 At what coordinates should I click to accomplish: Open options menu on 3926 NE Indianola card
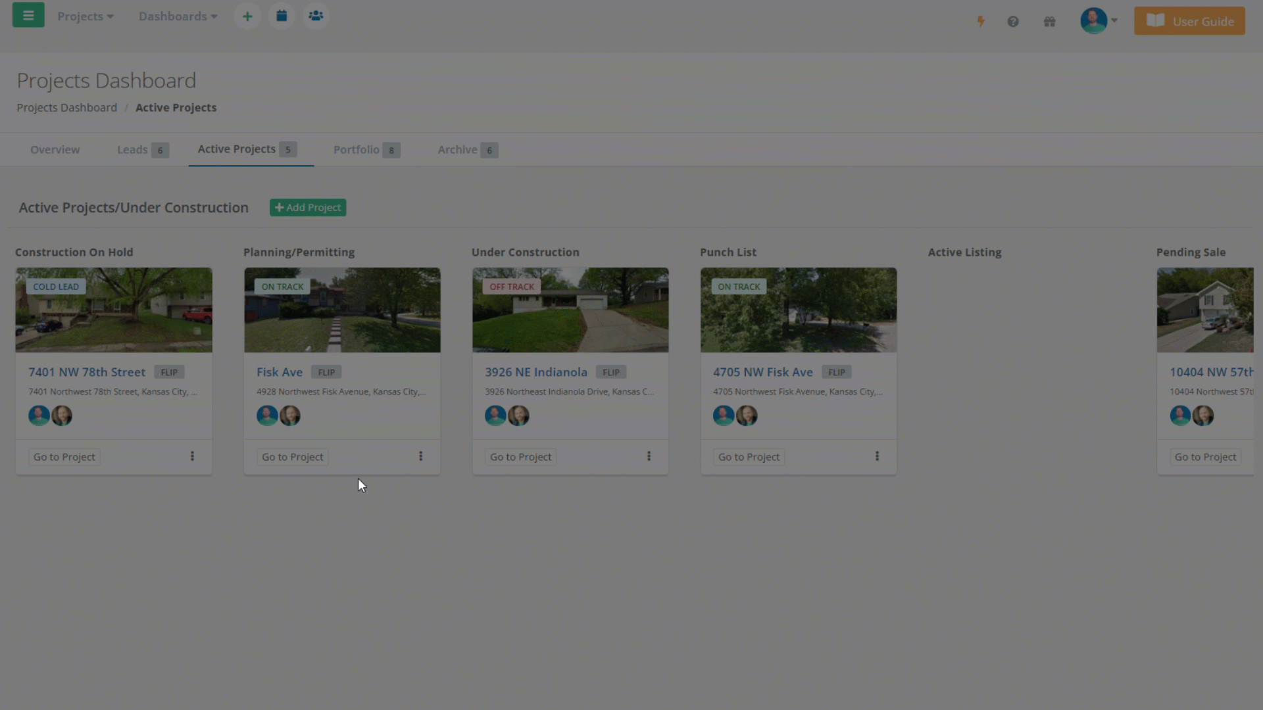pyautogui.click(x=649, y=456)
